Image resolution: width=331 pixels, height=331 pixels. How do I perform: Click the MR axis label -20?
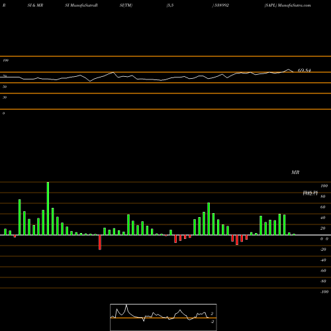(x=323, y=250)
